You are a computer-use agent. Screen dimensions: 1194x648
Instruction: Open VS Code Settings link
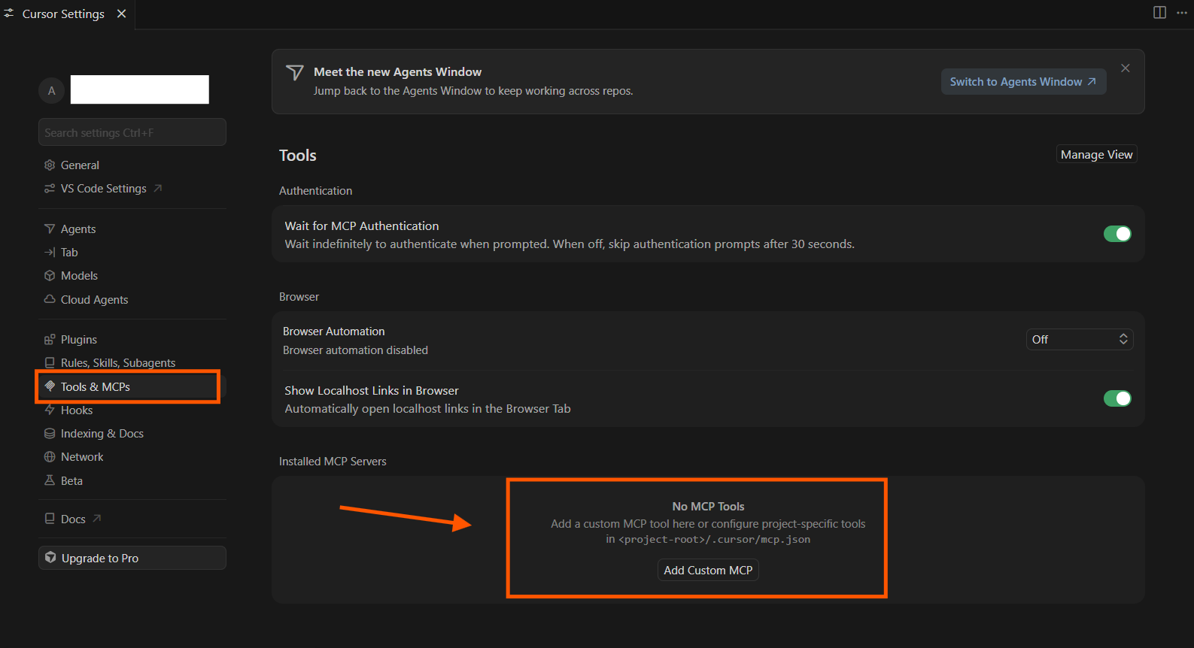(132, 189)
